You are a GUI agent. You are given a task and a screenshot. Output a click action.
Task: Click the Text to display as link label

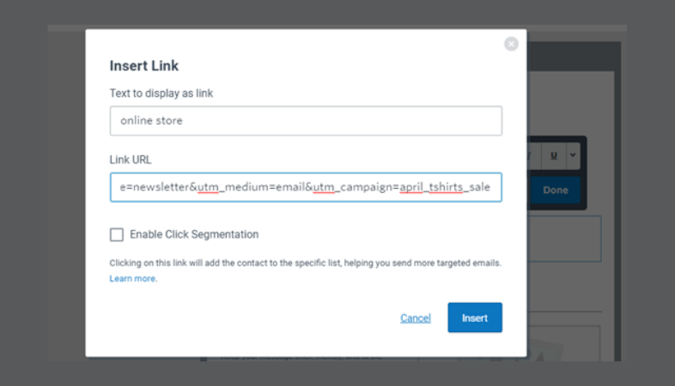(161, 93)
